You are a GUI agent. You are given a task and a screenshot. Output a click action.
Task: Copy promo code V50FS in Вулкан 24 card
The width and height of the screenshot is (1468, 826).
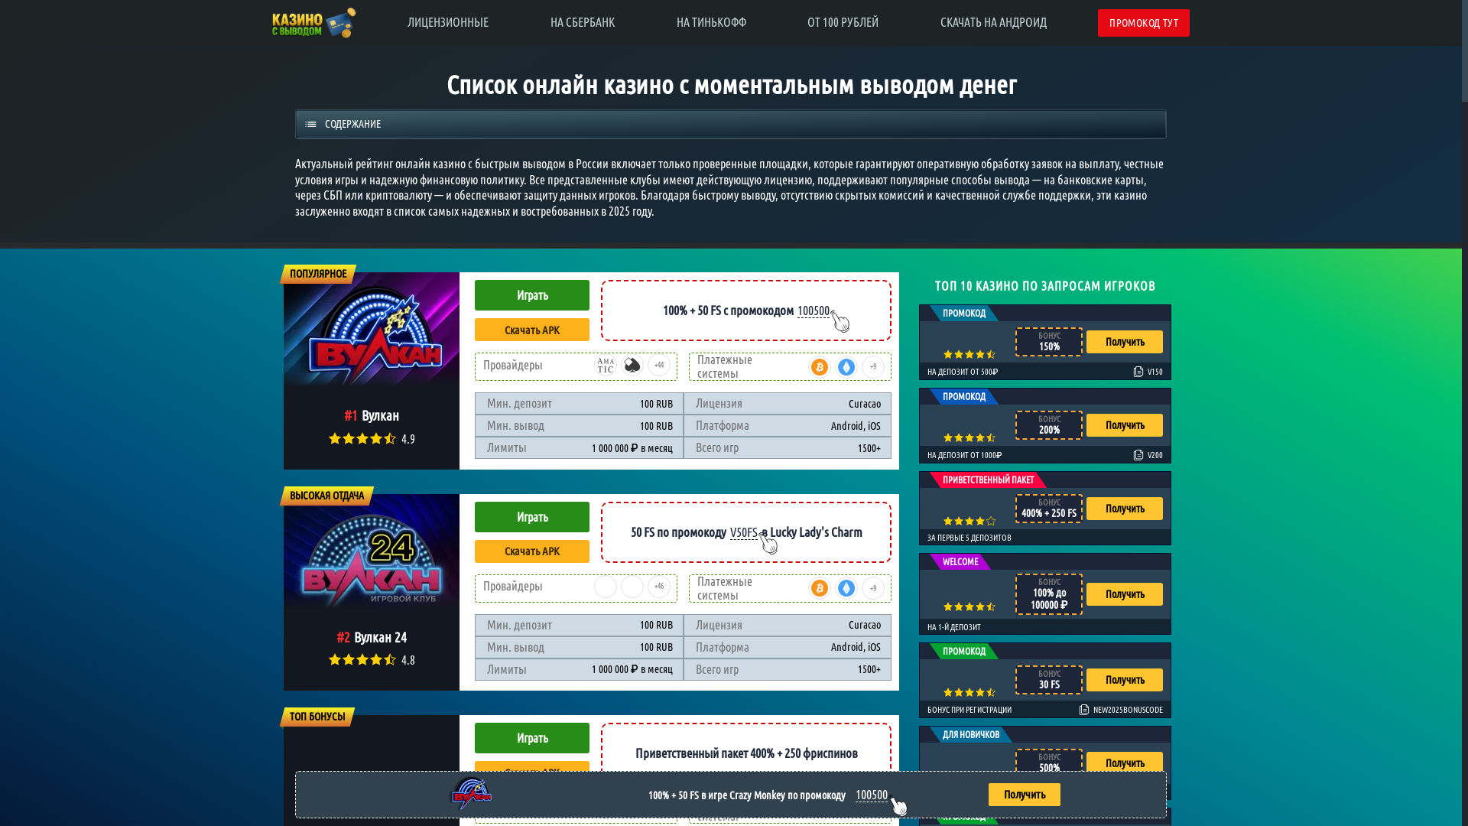click(744, 532)
